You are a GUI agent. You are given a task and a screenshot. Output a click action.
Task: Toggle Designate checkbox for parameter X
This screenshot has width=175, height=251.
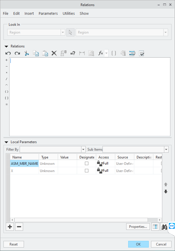(87, 171)
